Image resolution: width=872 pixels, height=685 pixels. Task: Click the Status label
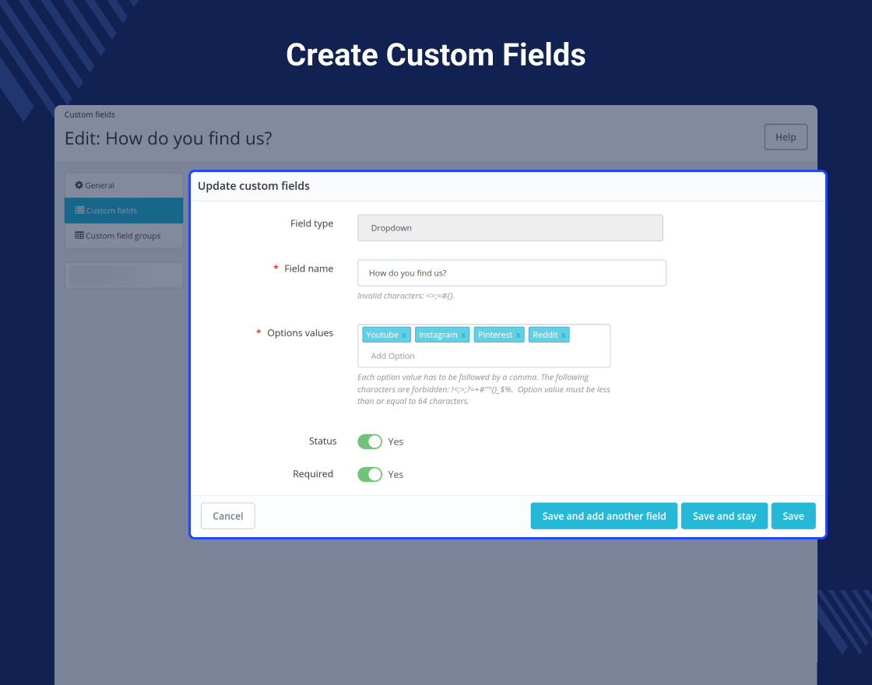pos(322,441)
